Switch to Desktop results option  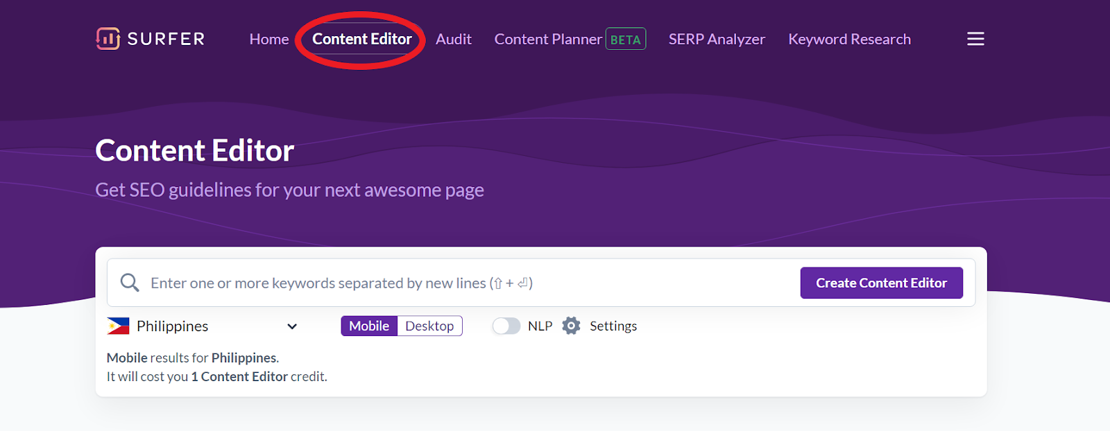pyautogui.click(x=429, y=326)
